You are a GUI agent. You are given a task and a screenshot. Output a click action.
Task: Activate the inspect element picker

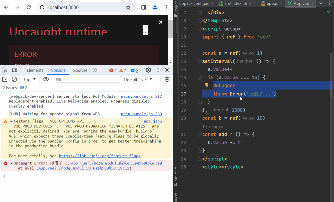(5, 70)
